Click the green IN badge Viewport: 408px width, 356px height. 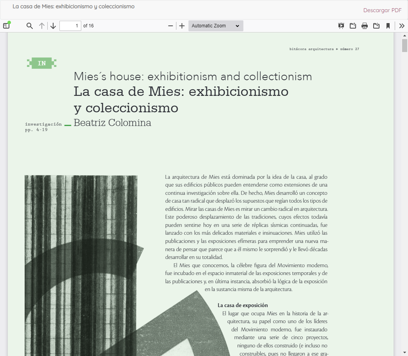[42, 63]
